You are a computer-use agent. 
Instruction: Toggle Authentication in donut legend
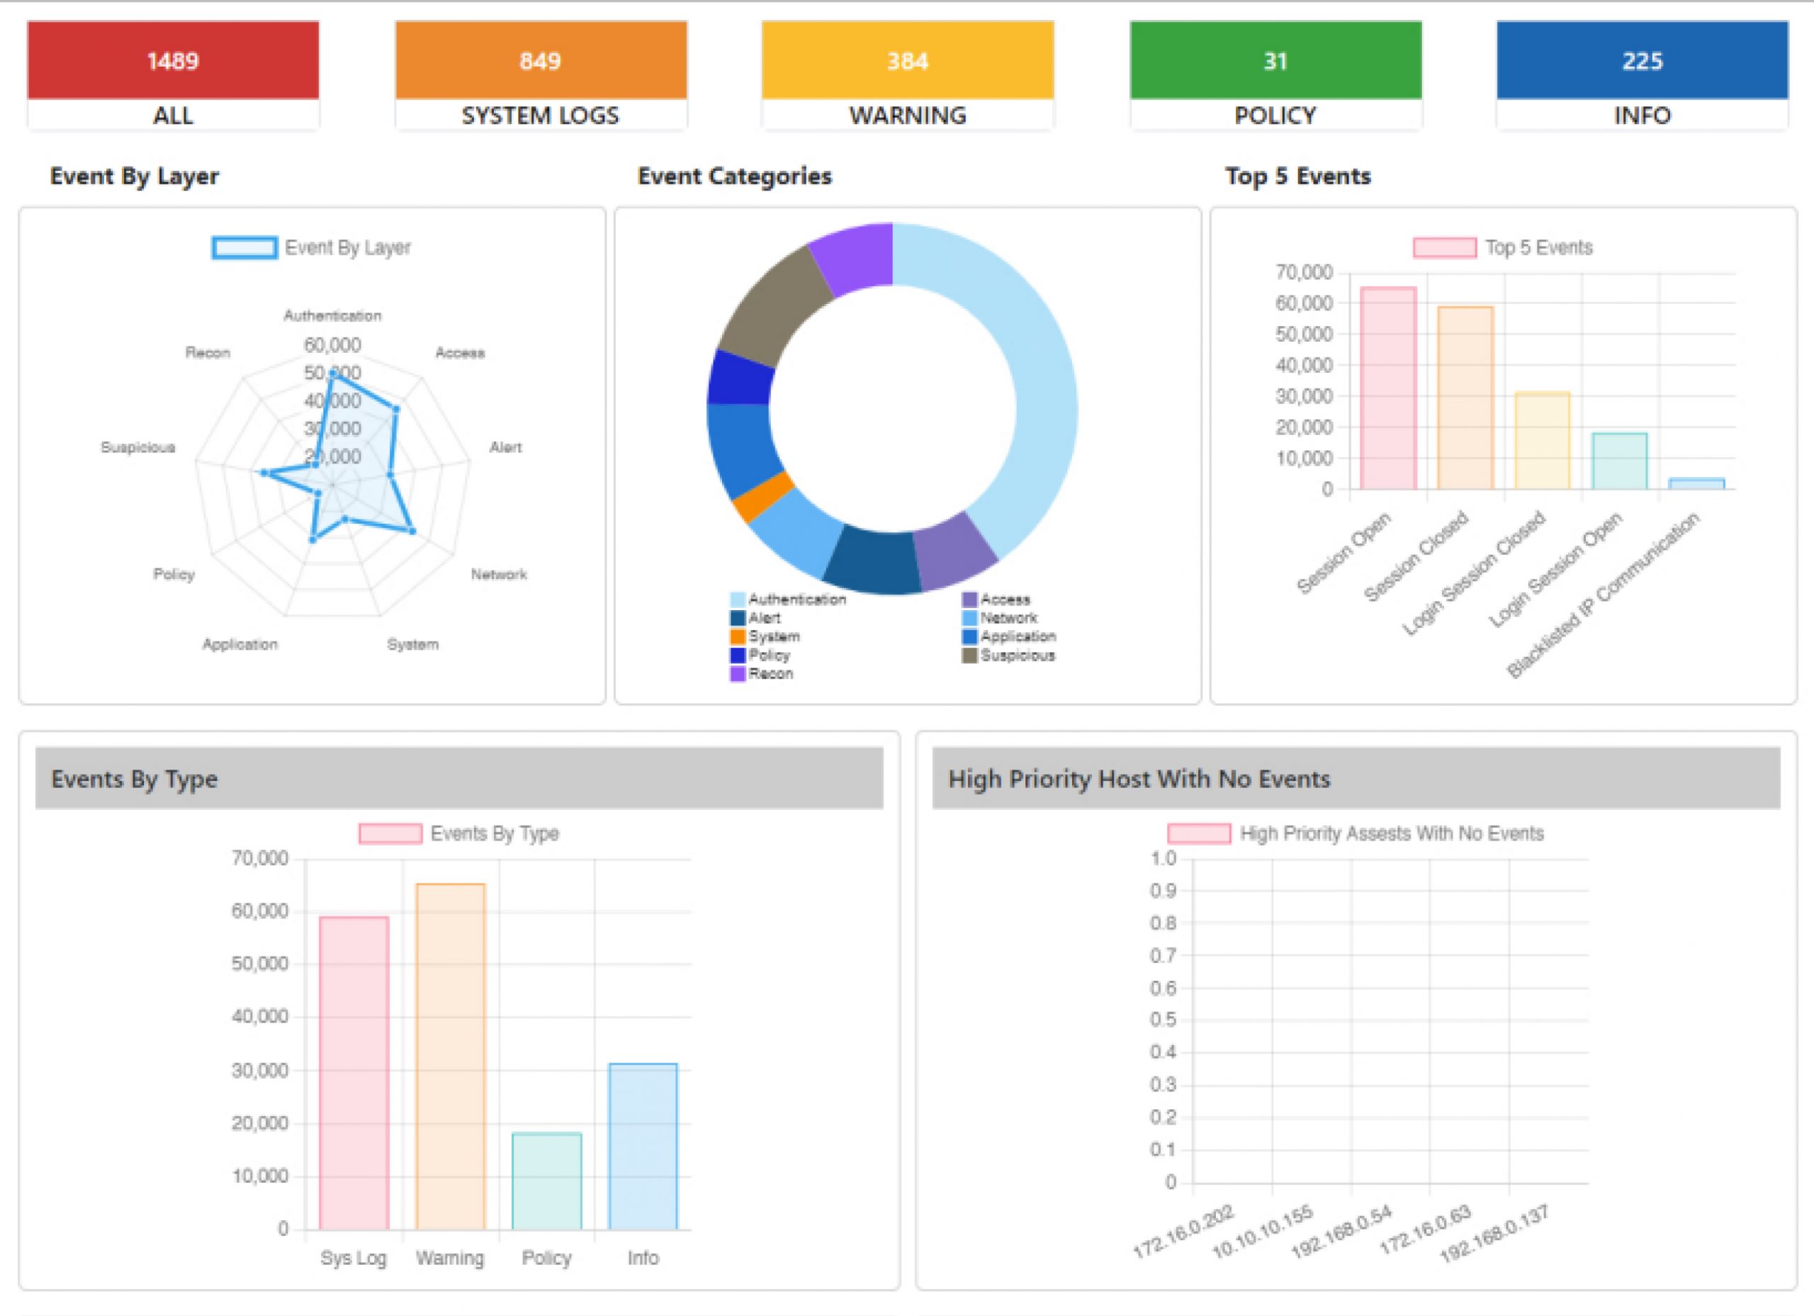pos(788,600)
